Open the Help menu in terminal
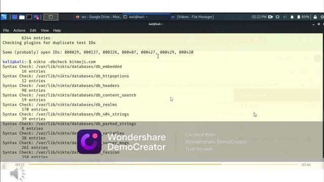324x182 pixels. tap(57, 30)
